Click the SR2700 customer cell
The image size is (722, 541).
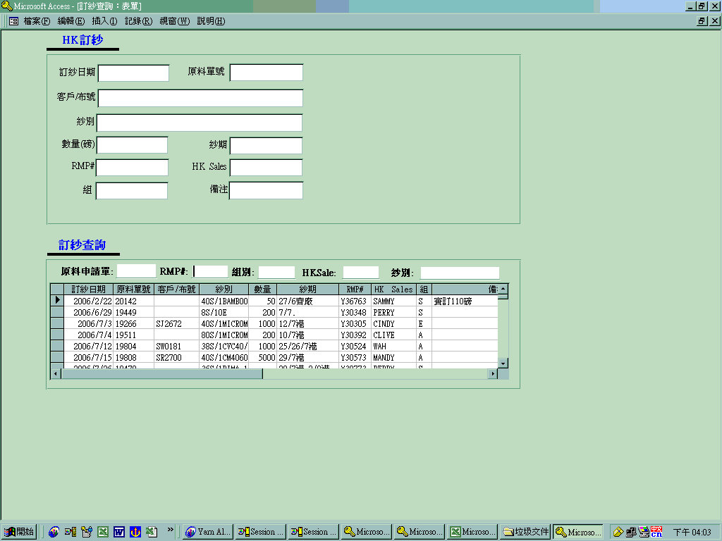(x=176, y=357)
